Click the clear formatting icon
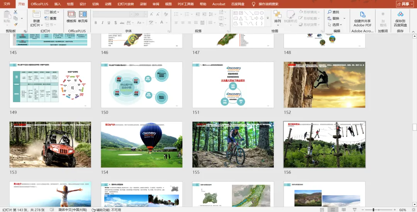417x212 pixels. point(166,14)
